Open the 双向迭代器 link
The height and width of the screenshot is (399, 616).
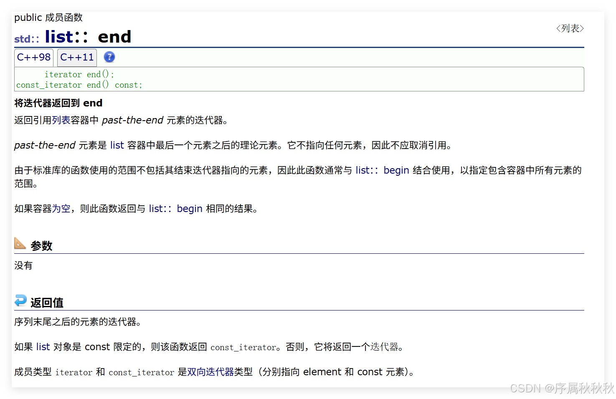click(x=210, y=372)
